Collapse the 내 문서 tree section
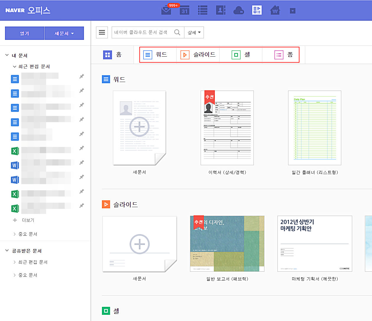Image resolution: width=372 pixels, height=321 pixels. tap(7, 55)
